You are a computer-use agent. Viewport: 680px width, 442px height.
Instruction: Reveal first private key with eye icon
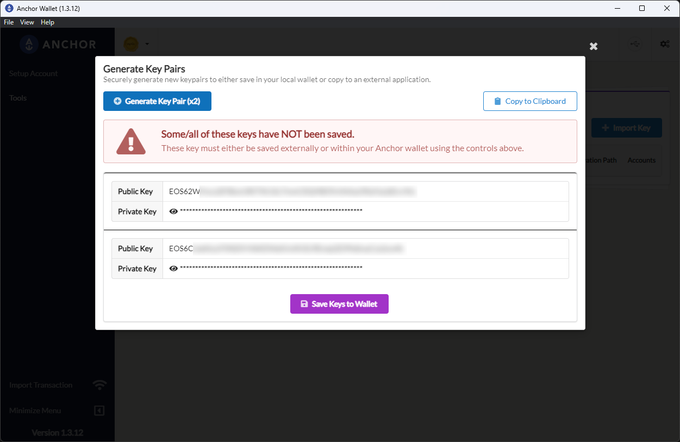click(x=173, y=211)
